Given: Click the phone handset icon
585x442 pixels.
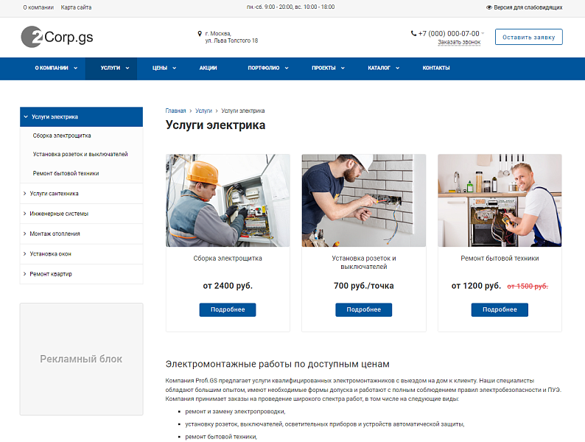Looking at the screenshot, I should click(413, 33).
